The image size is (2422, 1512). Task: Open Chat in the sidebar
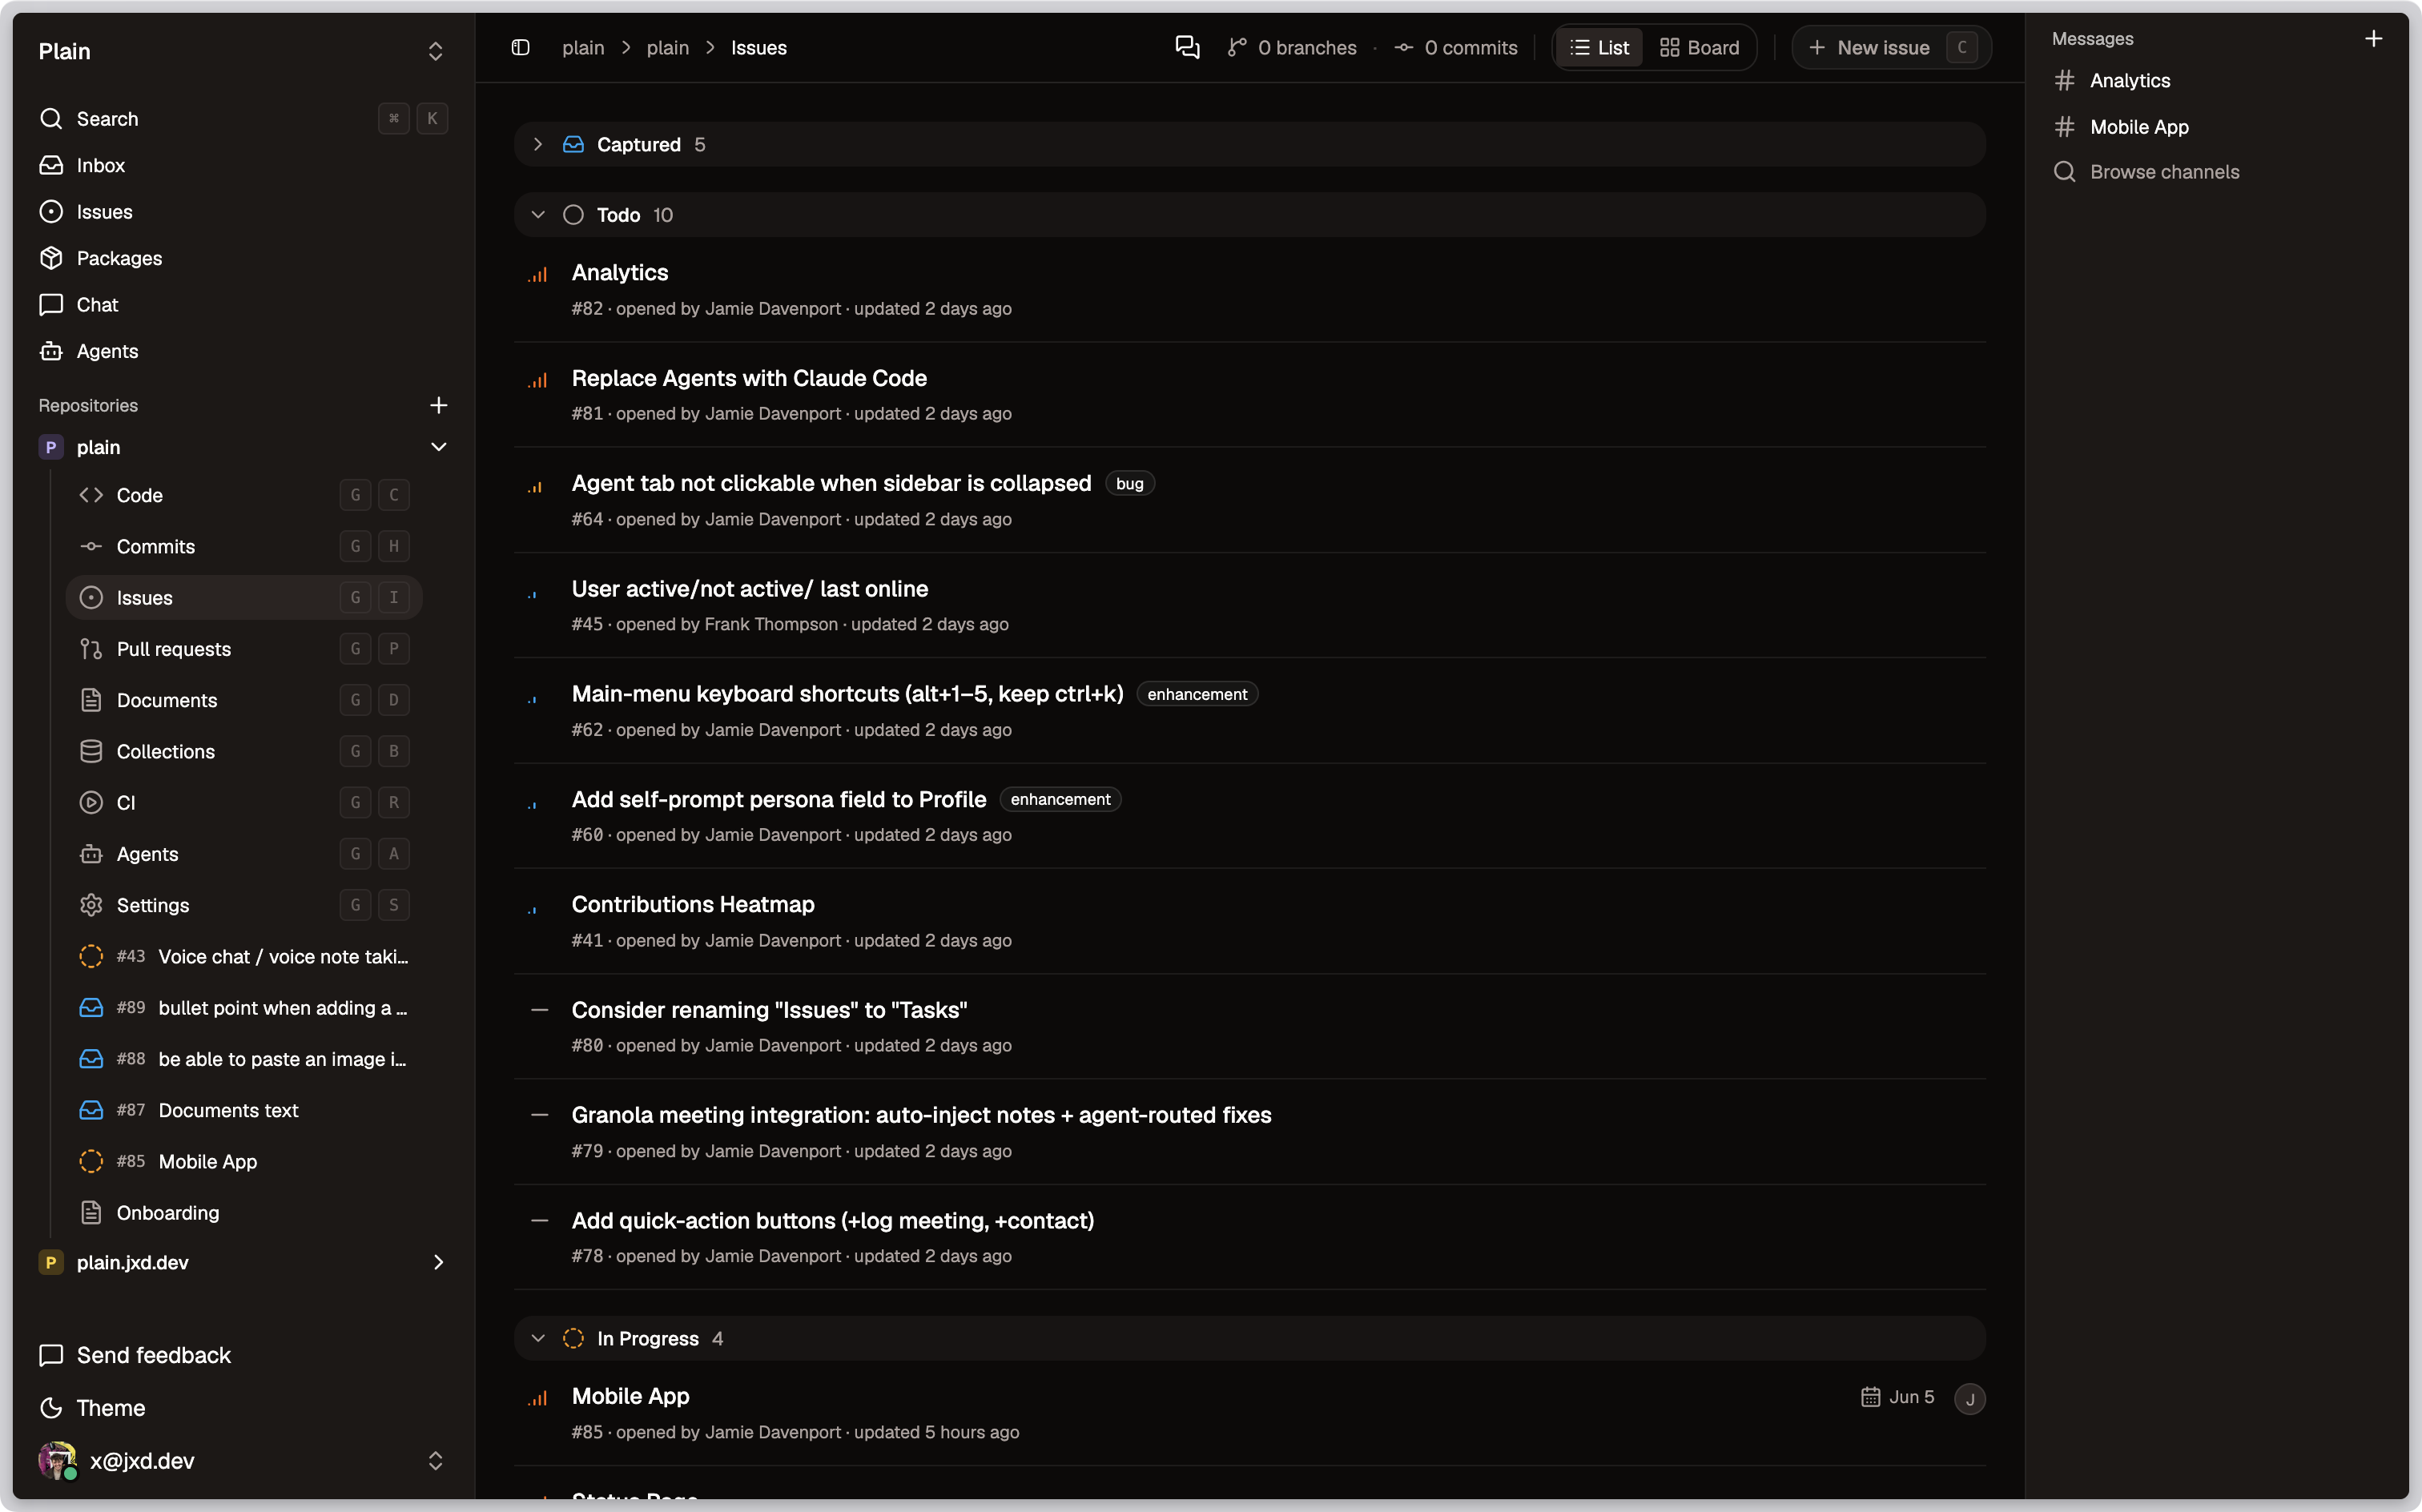pos(243,305)
